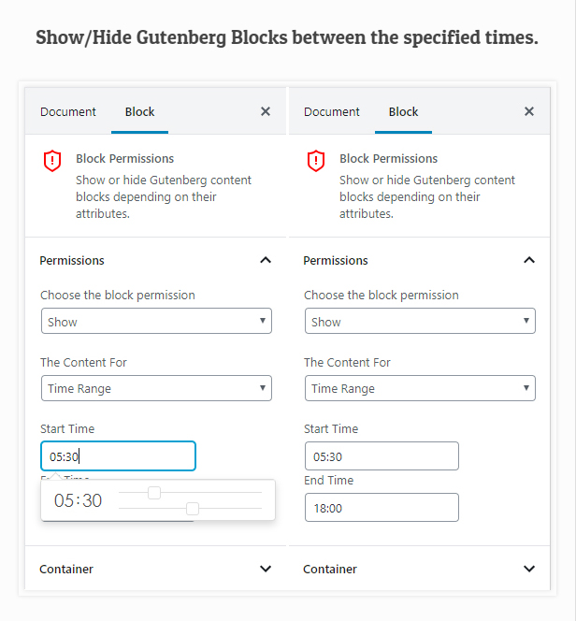Collapse the right Permissions section
The height and width of the screenshot is (621, 576).
529,260
